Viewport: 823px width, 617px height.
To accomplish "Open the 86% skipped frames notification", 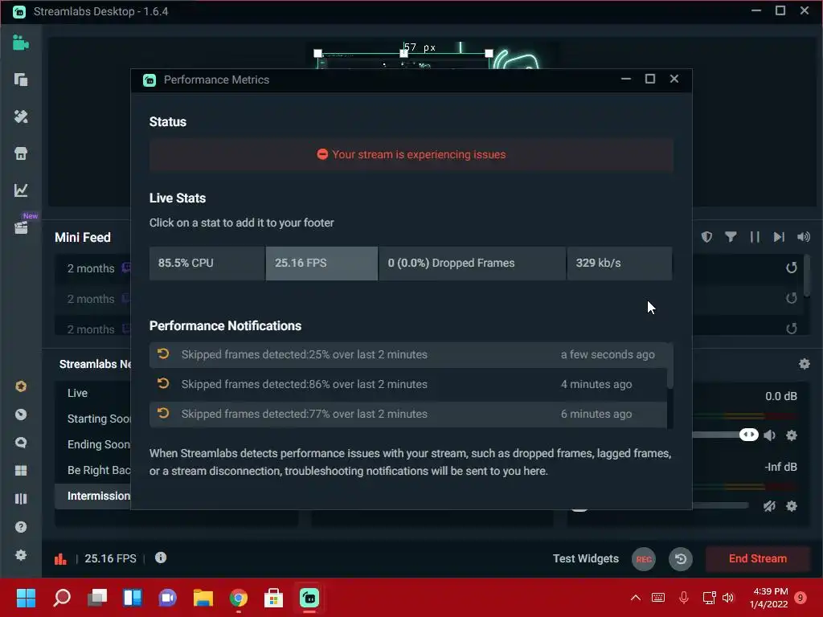I will 407,385.
